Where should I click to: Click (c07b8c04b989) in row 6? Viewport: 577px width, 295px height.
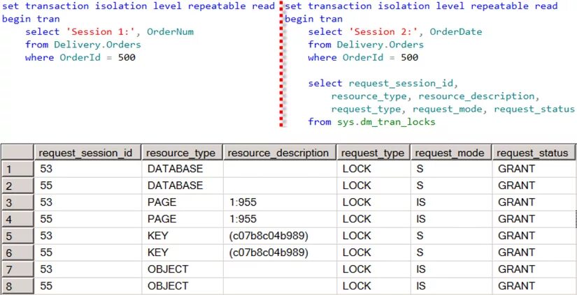(269, 252)
